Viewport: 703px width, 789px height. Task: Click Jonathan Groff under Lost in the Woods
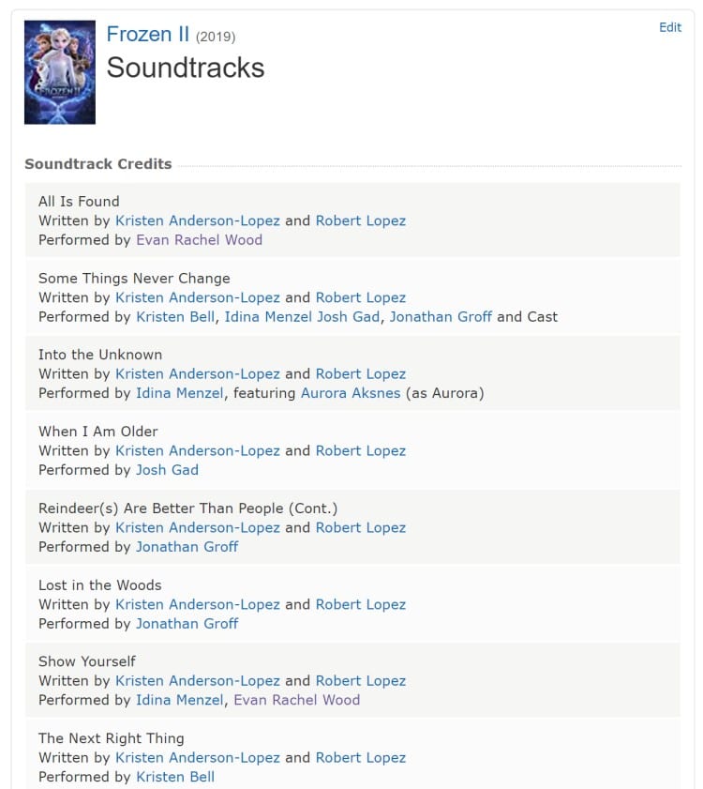pos(187,624)
